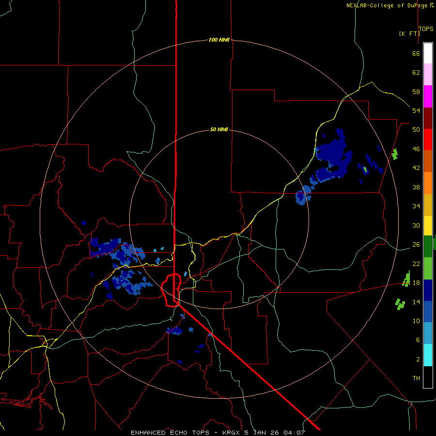
Task: Click the black TH threshold legend swatch
Action: 428,377
